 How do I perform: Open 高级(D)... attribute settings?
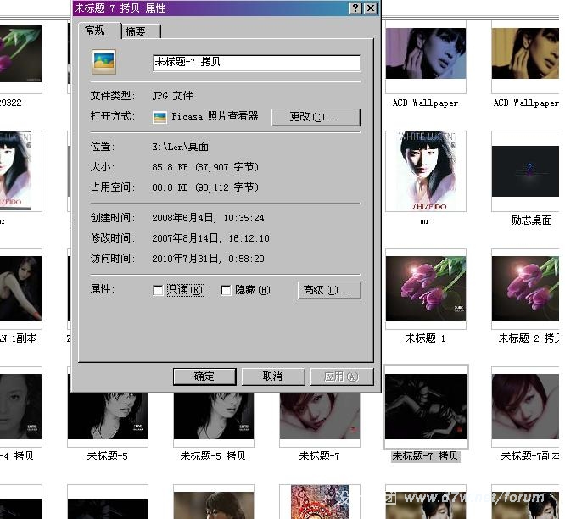[329, 291]
